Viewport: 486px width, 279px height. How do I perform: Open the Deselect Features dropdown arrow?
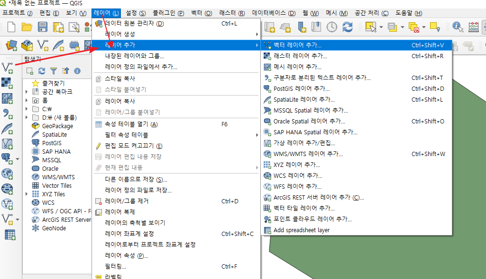pos(424,27)
